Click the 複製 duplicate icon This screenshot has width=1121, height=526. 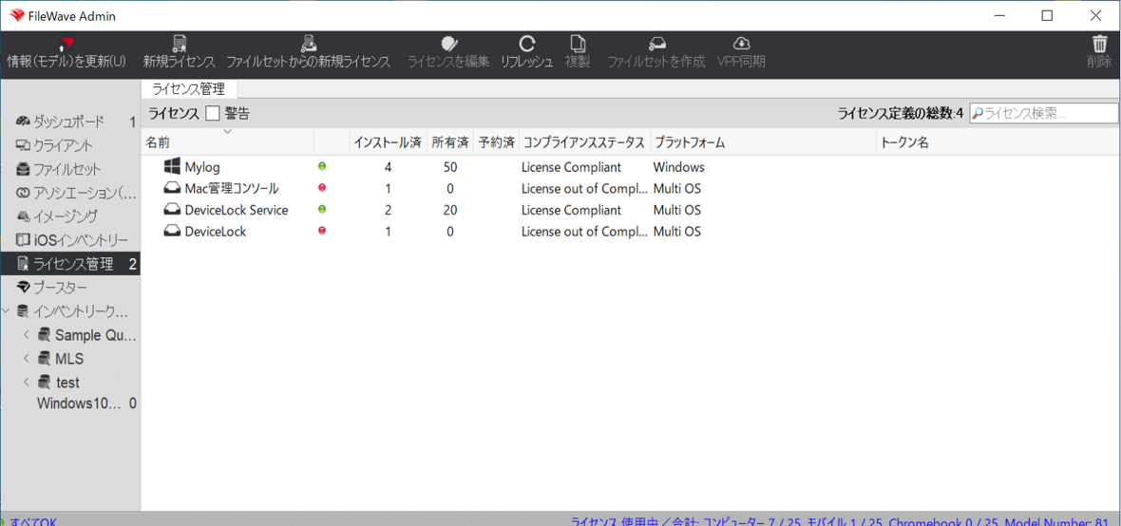coord(578,45)
